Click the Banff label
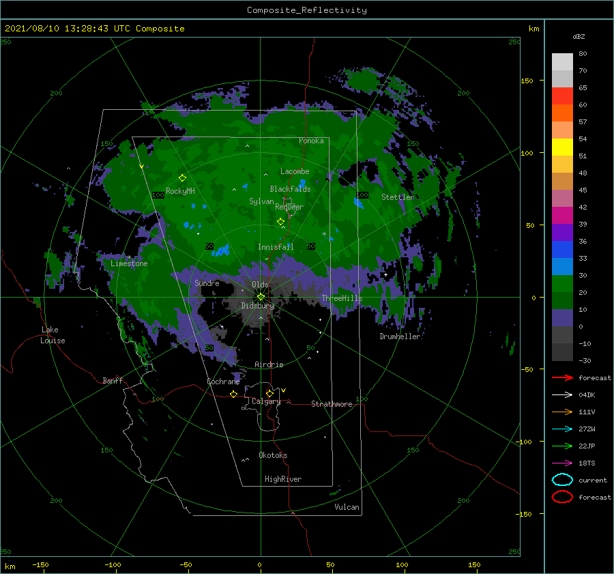The height and width of the screenshot is (574, 614). click(x=113, y=380)
